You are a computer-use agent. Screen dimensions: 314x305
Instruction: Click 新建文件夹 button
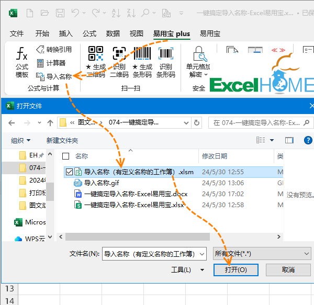[62, 140]
